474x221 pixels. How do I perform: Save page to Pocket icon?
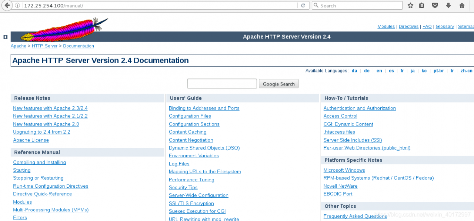(435, 6)
